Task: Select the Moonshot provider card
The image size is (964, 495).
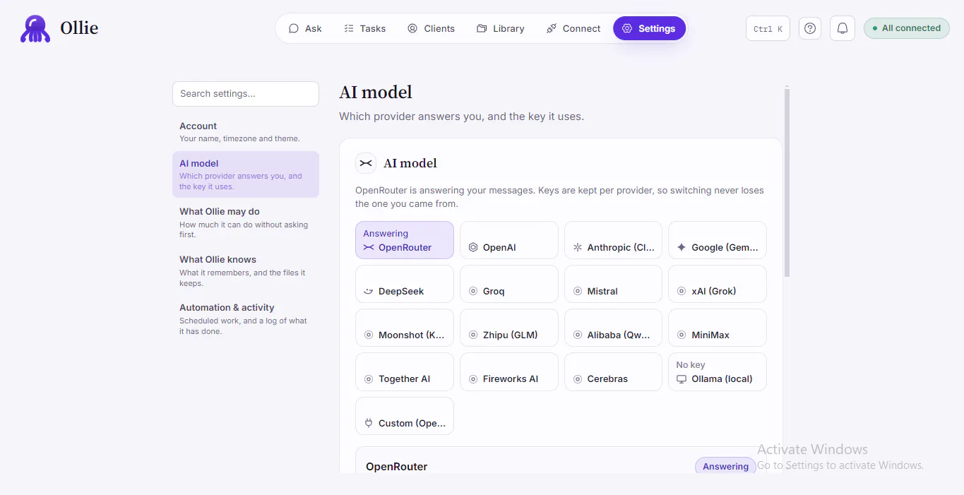Action: [405, 328]
